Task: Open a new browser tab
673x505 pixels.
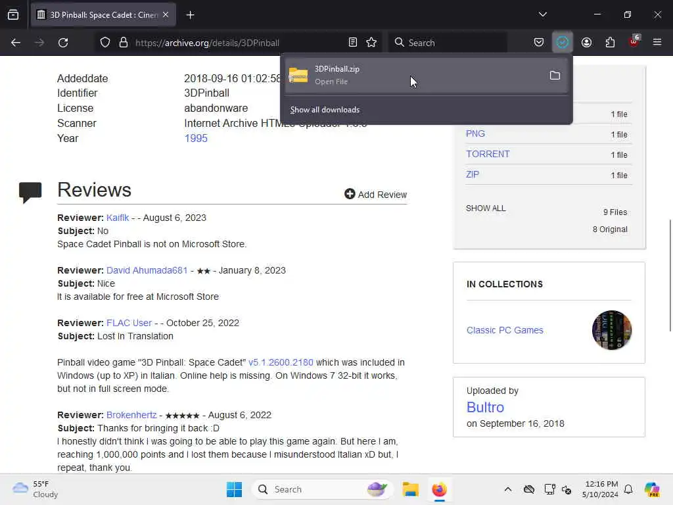Action: pyautogui.click(x=190, y=15)
